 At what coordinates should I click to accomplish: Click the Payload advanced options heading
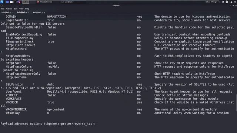(x=48, y=124)
